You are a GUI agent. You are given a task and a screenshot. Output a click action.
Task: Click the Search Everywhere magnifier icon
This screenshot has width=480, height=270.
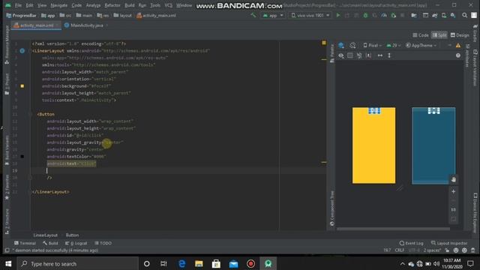pos(465,15)
